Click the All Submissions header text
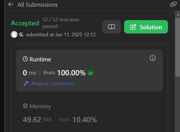This screenshot has width=180, height=132. click(x=38, y=5)
